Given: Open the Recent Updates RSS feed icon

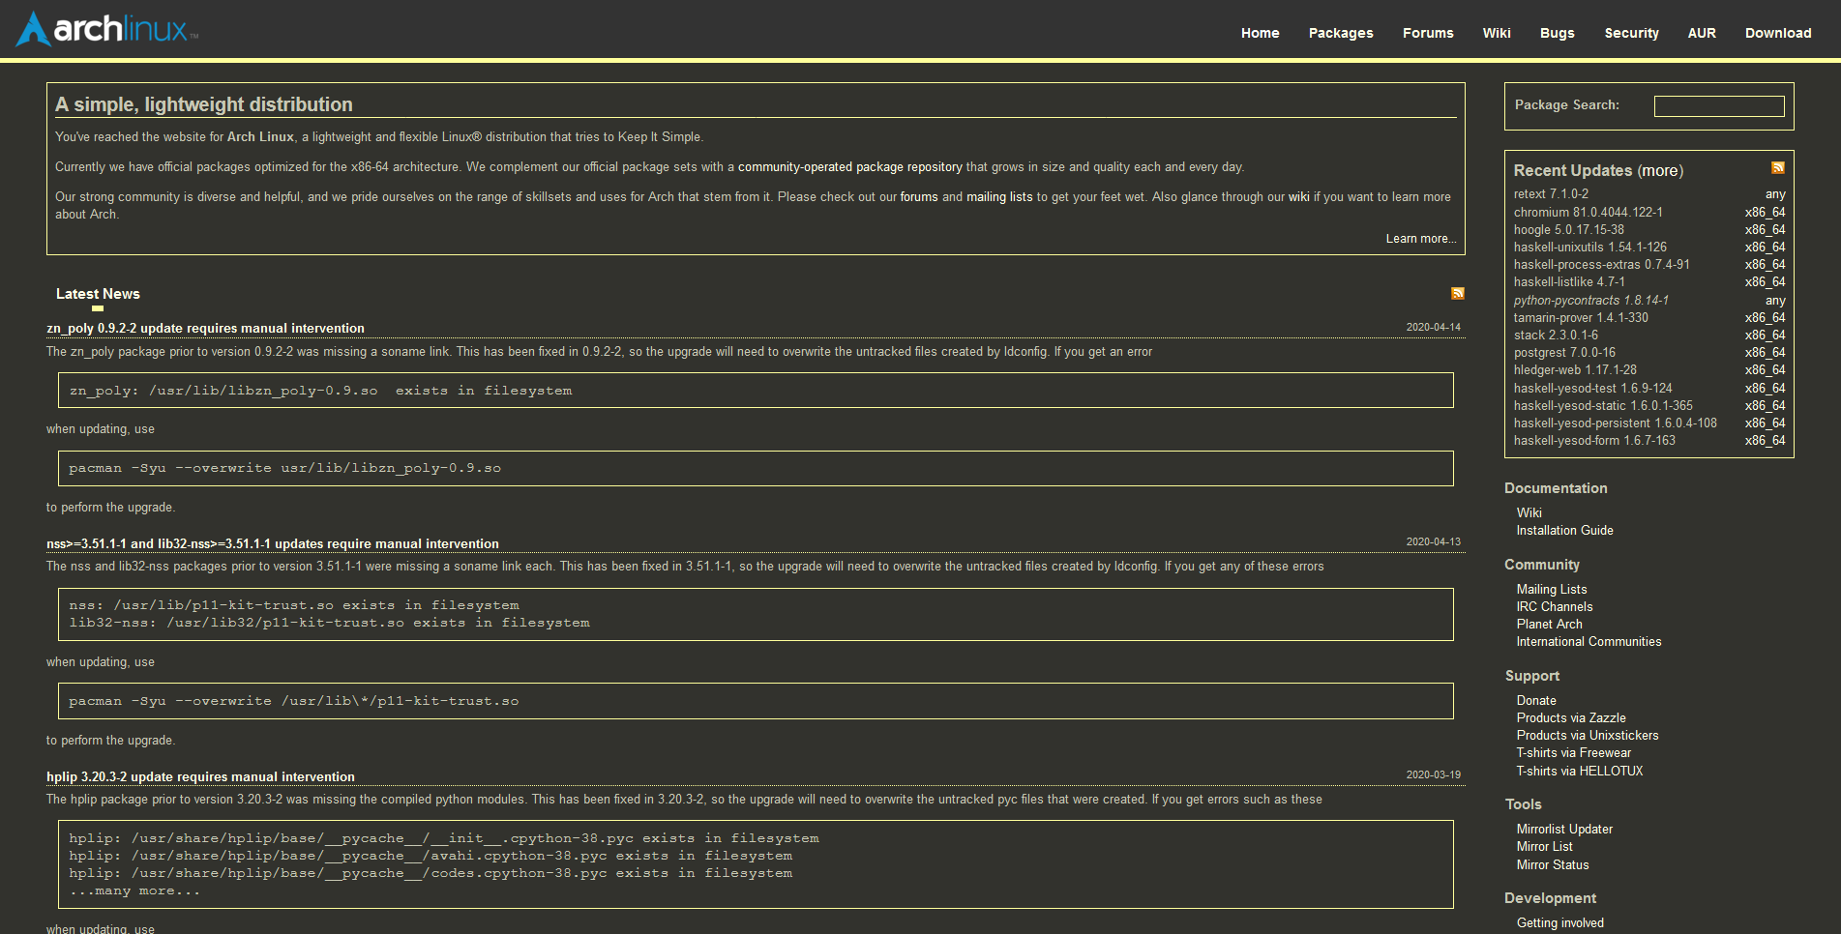Looking at the screenshot, I should [x=1777, y=168].
